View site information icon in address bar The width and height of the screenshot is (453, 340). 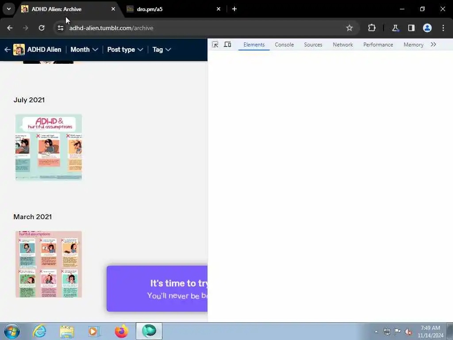click(60, 28)
